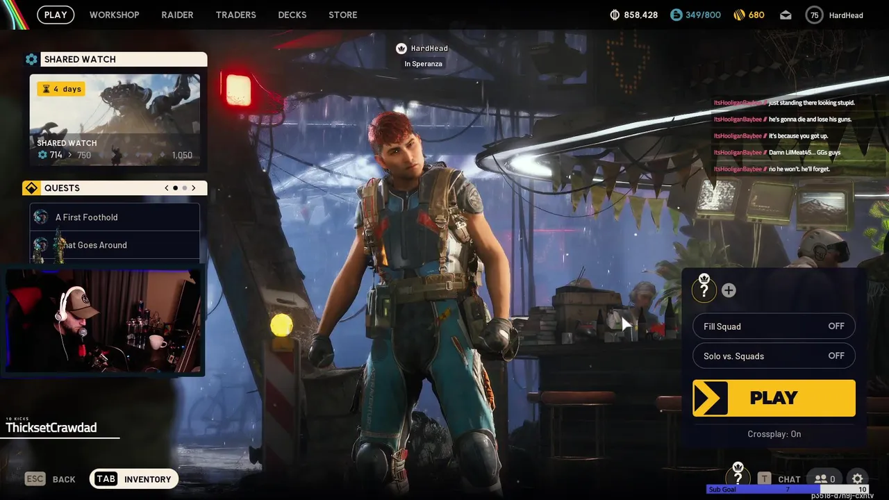Open the RAIDER tab

coord(177,15)
